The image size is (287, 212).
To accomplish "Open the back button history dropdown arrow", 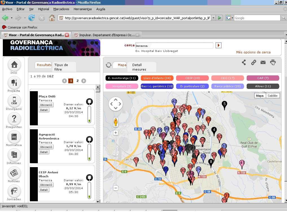I will point(12,18).
